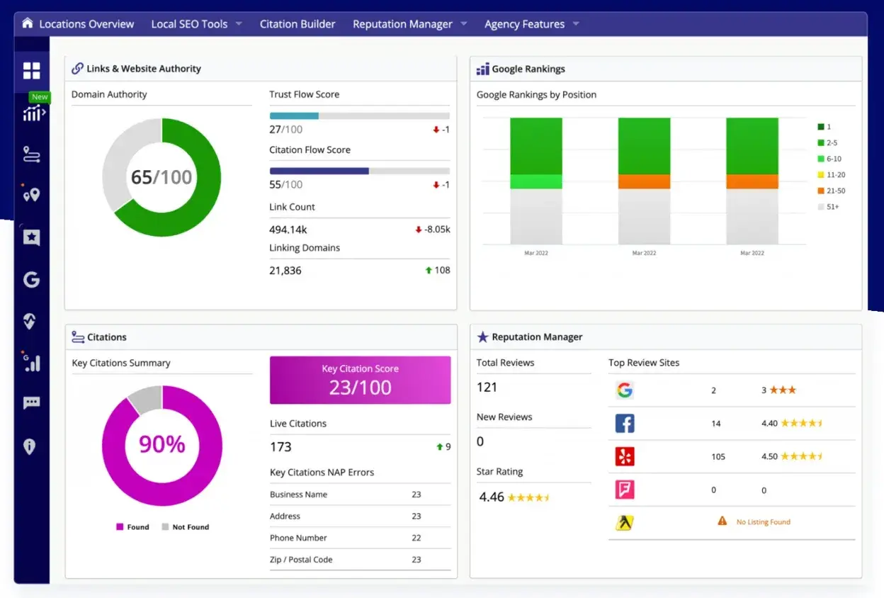
Task: Open the Key Citation Score 23/100 panel
Action: [x=360, y=380]
